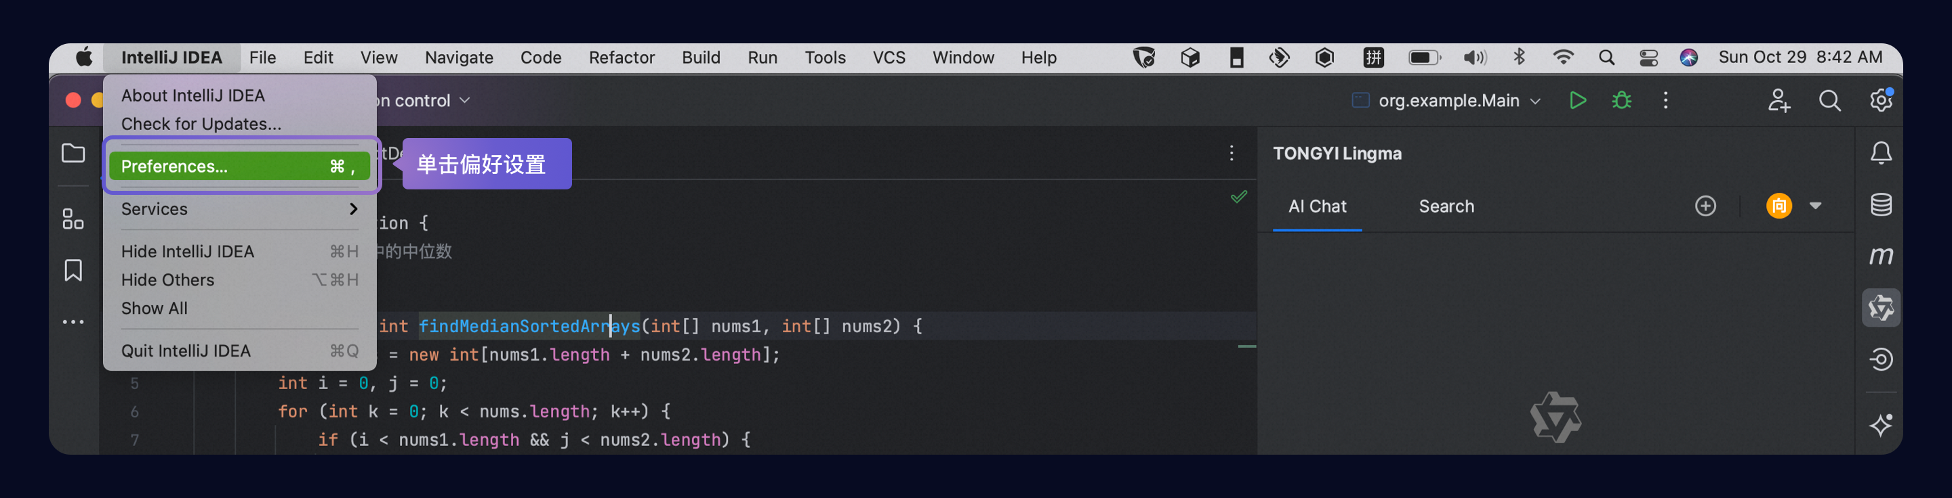This screenshot has height=498, width=1952.
Task: Open IDE settings gear icon
Action: click(1881, 100)
